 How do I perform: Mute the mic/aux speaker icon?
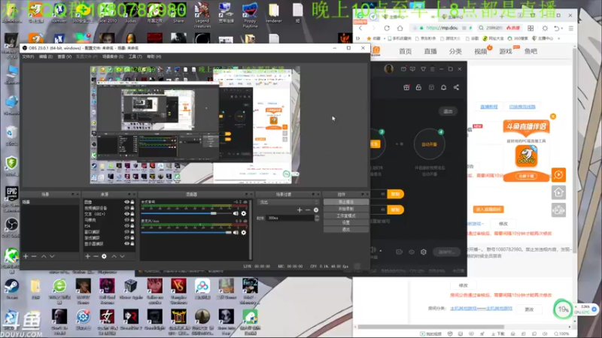236,233
